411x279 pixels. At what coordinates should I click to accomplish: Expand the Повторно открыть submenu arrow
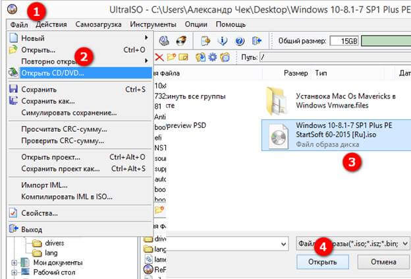click(146, 61)
